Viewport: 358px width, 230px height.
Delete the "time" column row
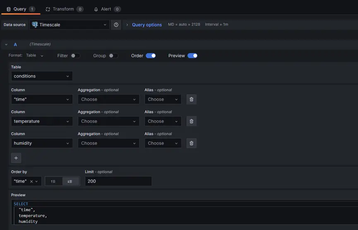click(x=191, y=99)
